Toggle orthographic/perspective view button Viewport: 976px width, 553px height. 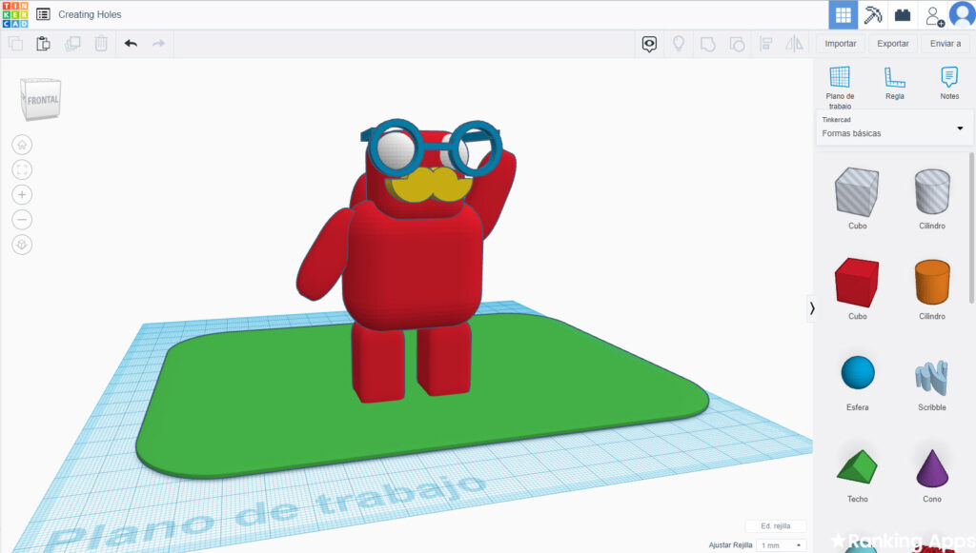tap(22, 245)
